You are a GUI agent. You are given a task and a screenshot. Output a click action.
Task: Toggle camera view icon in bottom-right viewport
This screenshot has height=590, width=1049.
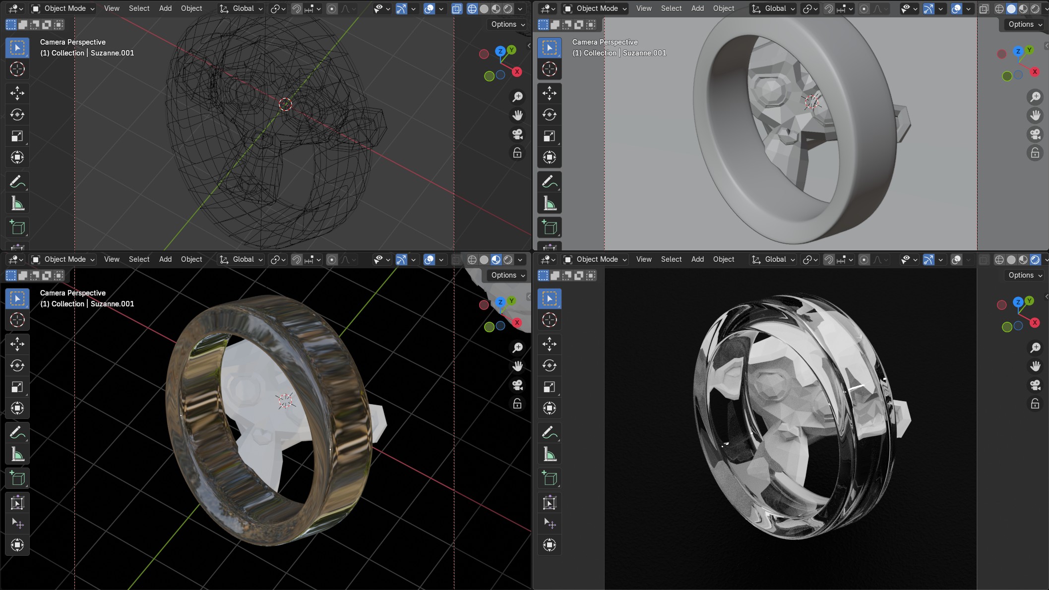pyautogui.click(x=1035, y=385)
